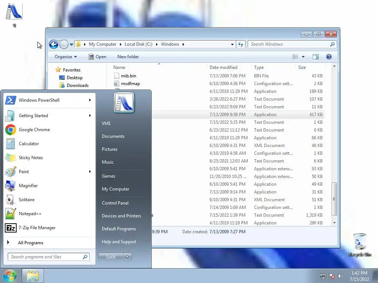Expand Getting Started submenu arrow
The height and width of the screenshot is (283, 378).
[90, 116]
